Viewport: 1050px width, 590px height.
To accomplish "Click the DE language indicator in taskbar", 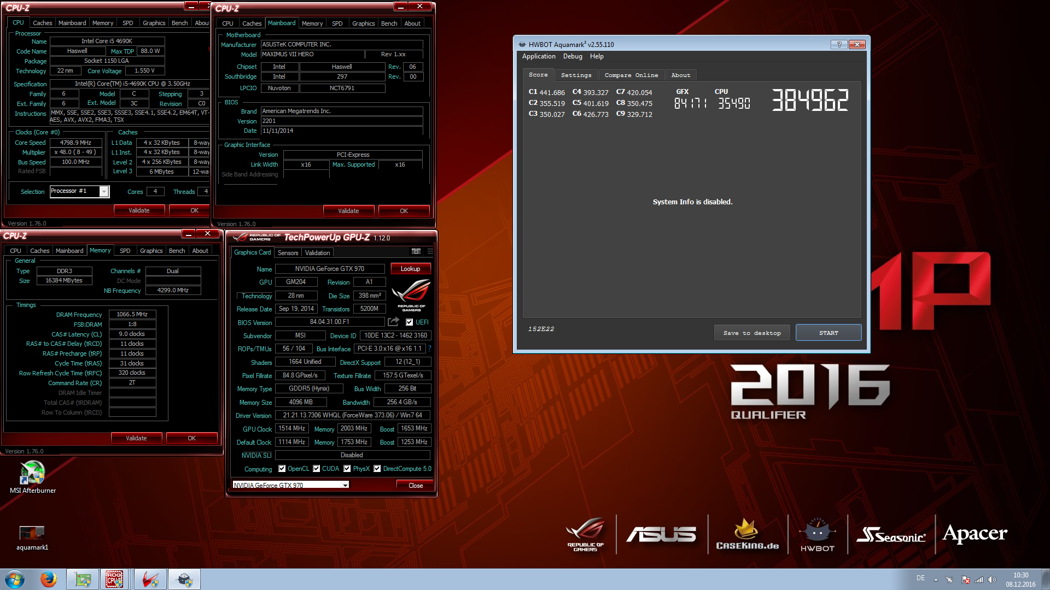I will pos(920,578).
